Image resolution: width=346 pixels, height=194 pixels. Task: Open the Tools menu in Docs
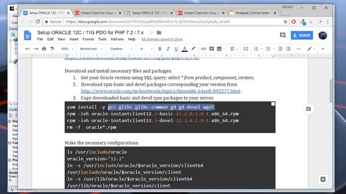102,39
